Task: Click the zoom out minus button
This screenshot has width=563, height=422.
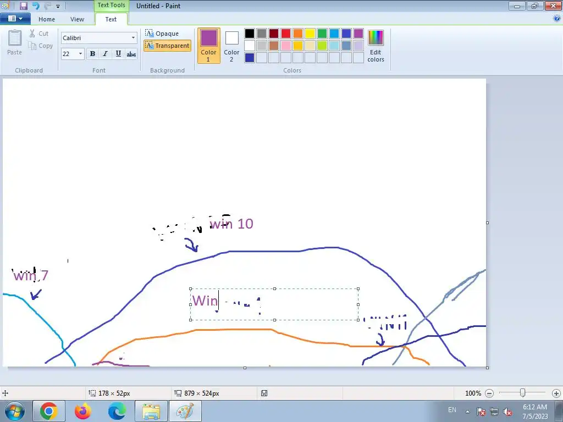Action: click(x=489, y=393)
